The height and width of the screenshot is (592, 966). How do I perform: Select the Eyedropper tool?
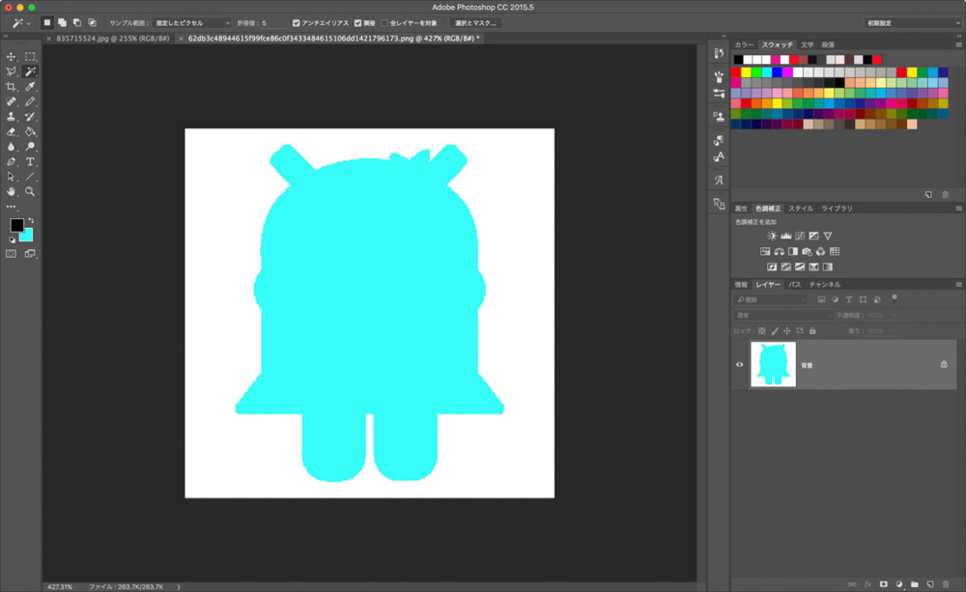(x=30, y=87)
